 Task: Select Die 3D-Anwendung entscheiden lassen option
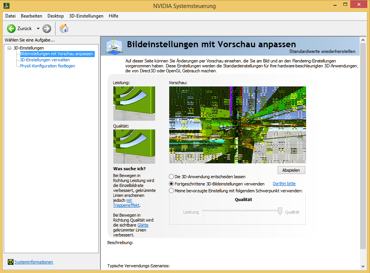[x=207, y=177]
